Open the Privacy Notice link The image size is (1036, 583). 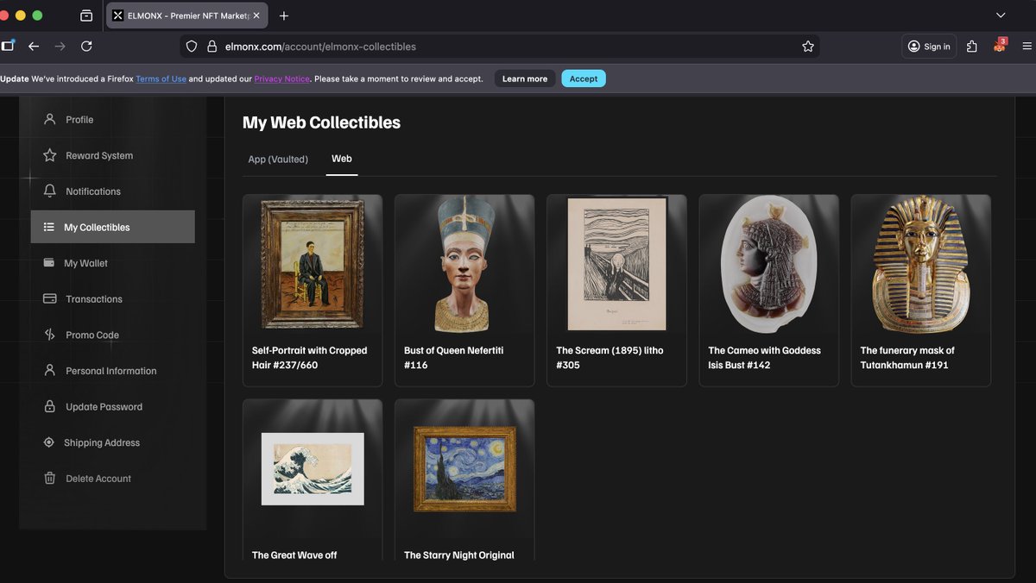click(281, 78)
